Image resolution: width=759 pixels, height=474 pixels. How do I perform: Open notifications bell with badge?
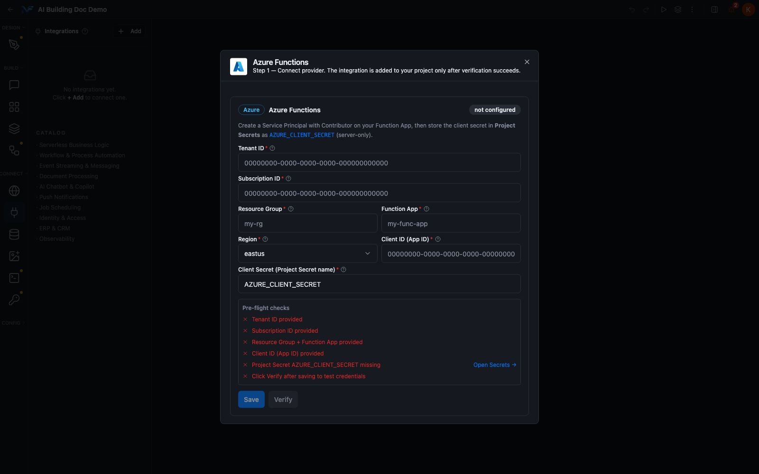pos(732,9)
